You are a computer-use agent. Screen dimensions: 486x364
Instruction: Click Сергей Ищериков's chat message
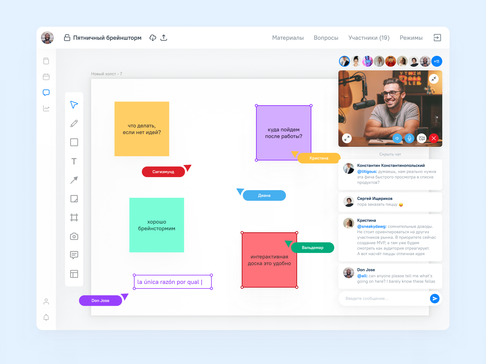pos(390,201)
